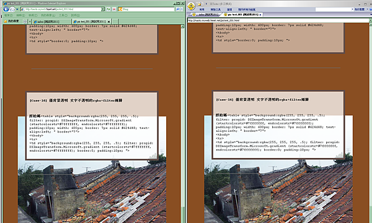Switch to the index tab in IETester
Image resolution: width=372 pixels, height=223 pixels.
coord(206,14)
